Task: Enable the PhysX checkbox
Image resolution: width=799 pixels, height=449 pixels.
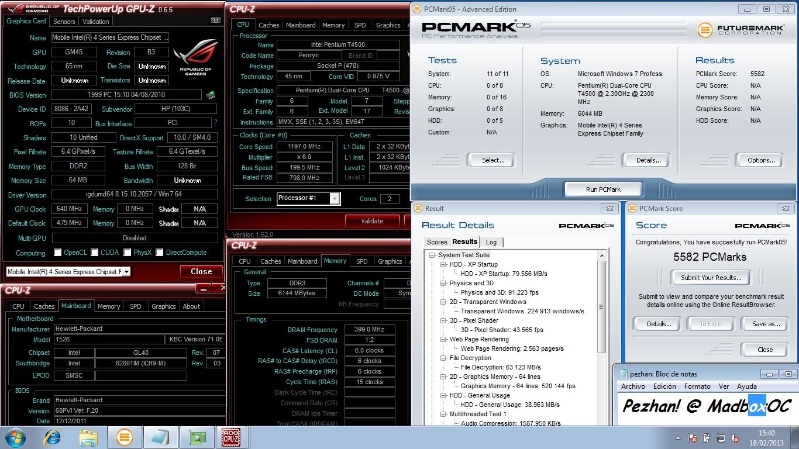Action: tap(128, 253)
